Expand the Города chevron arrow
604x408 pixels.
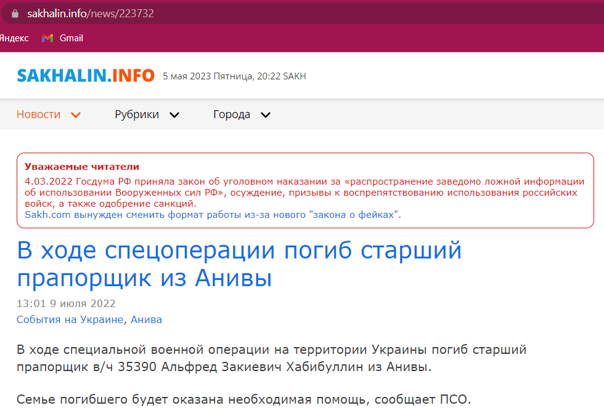click(x=266, y=115)
